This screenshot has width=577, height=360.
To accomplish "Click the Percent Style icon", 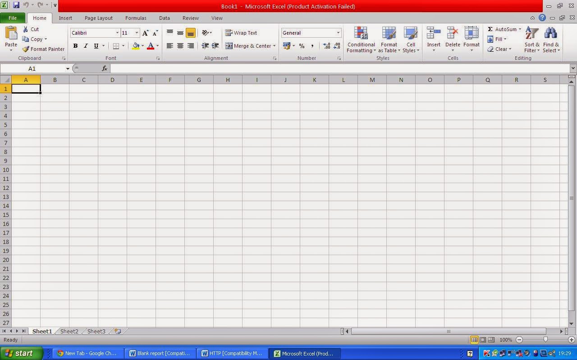I will point(302,45).
